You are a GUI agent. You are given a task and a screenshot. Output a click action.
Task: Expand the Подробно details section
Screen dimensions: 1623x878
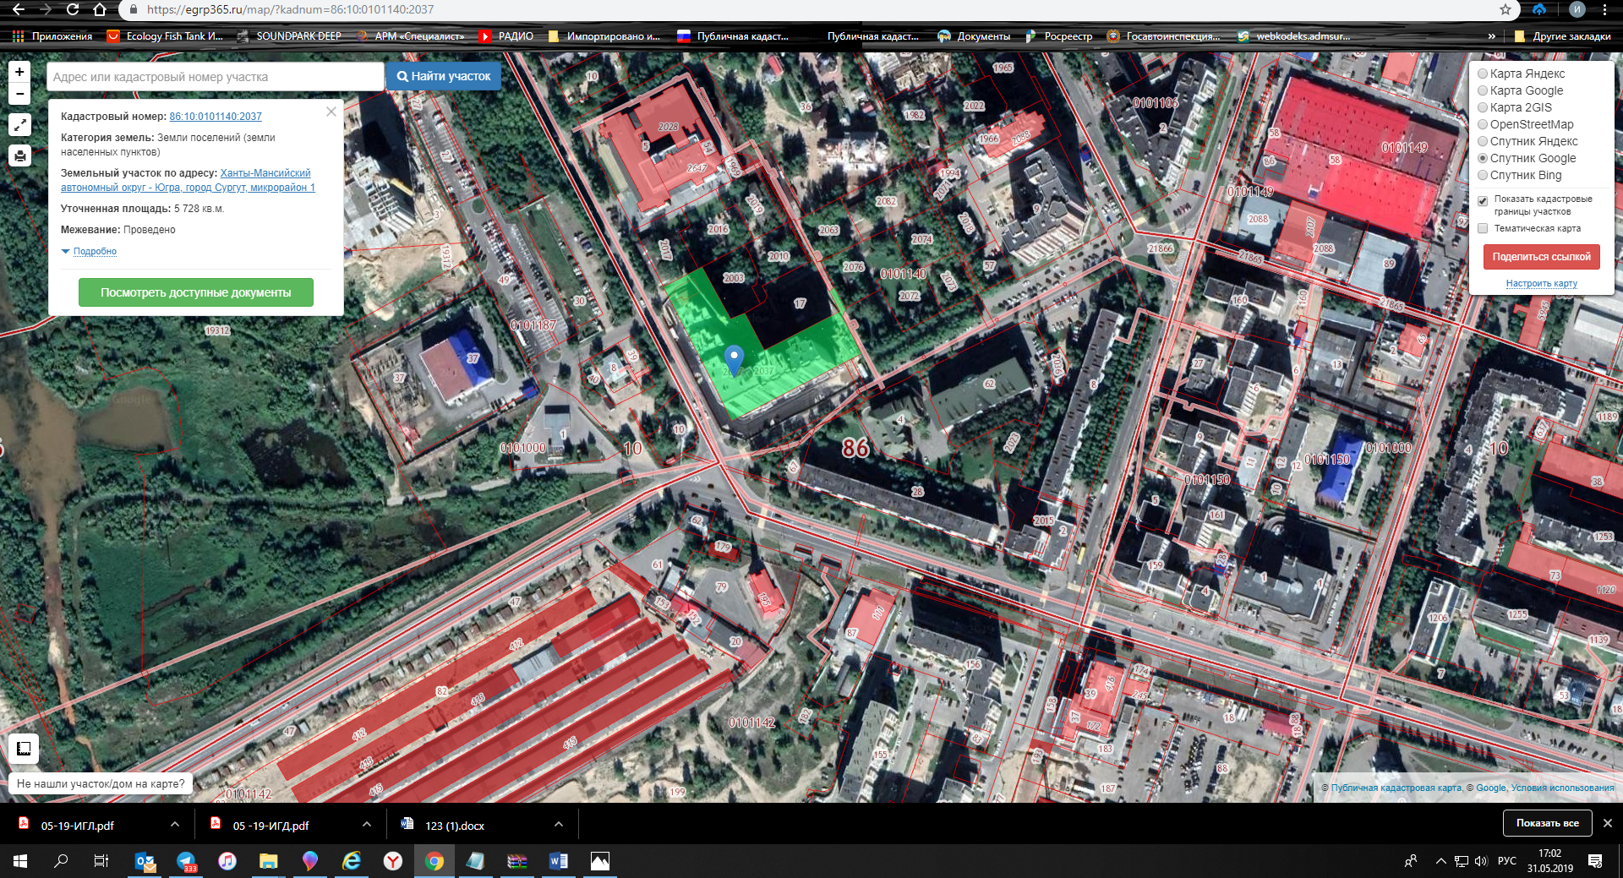(94, 251)
